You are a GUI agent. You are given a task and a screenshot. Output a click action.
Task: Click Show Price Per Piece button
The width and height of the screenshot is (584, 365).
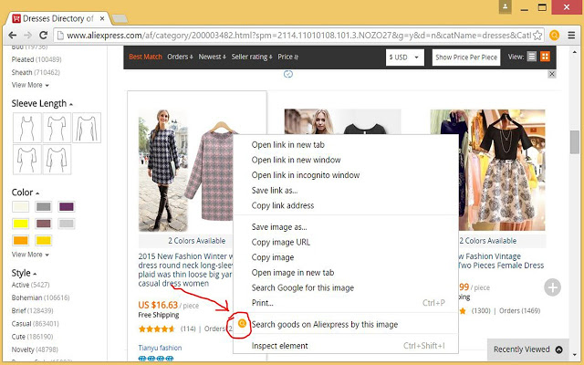466,57
